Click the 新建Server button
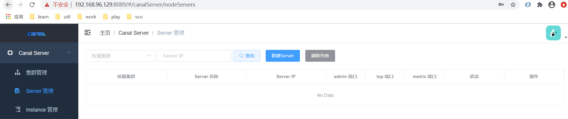 coord(283,56)
